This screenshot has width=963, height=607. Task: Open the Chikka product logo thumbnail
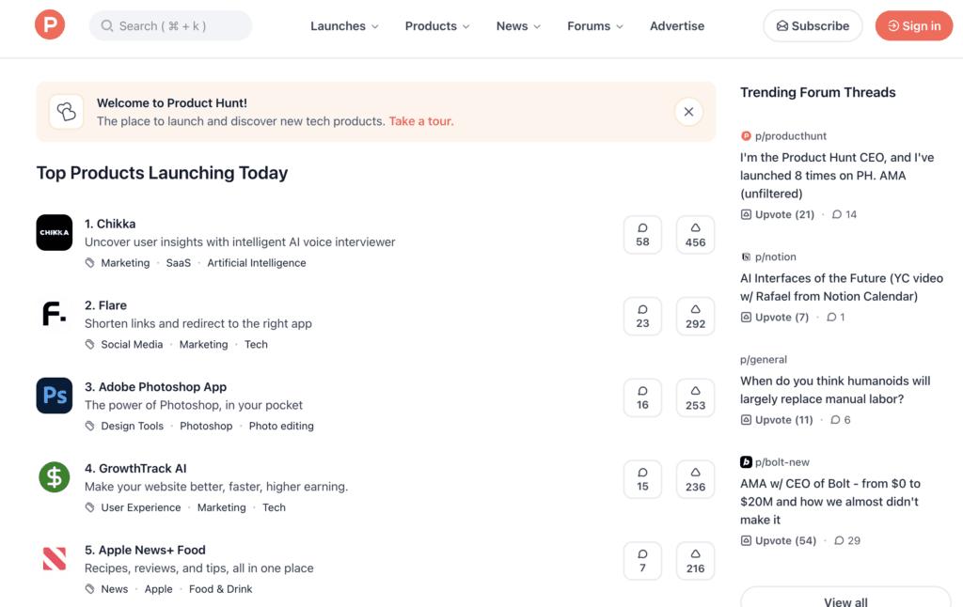point(55,233)
